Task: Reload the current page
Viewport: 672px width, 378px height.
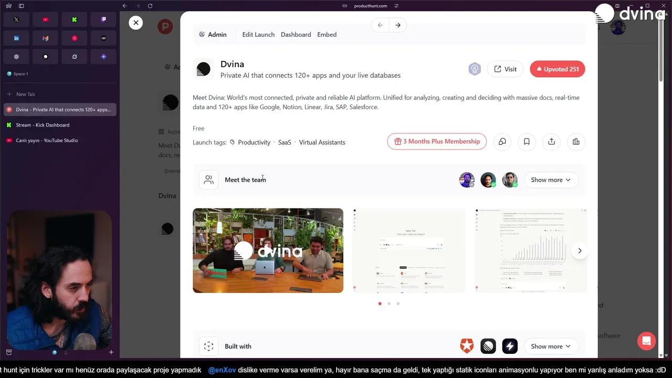Action: pyautogui.click(x=150, y=6)
